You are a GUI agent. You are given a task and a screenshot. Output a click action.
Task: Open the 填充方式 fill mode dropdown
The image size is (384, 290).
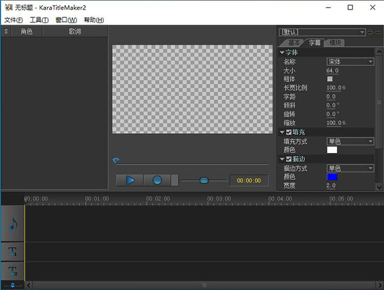[x=350, y=141]
